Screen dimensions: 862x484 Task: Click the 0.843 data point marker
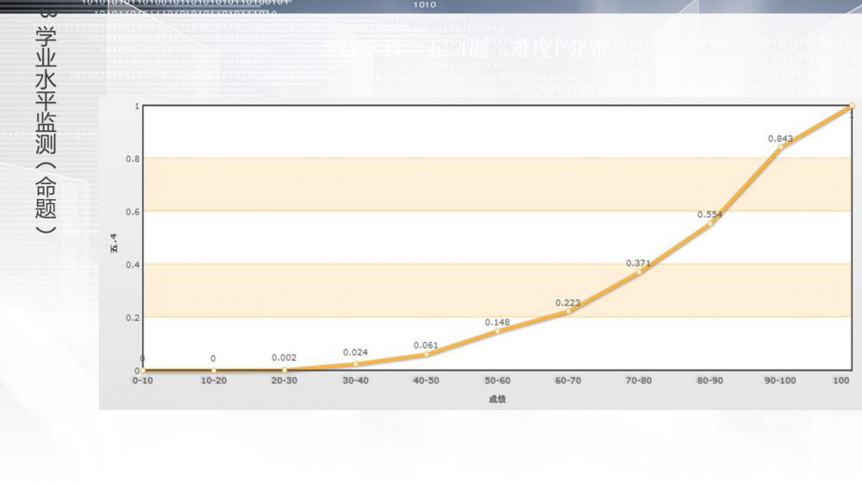(781, 147)
